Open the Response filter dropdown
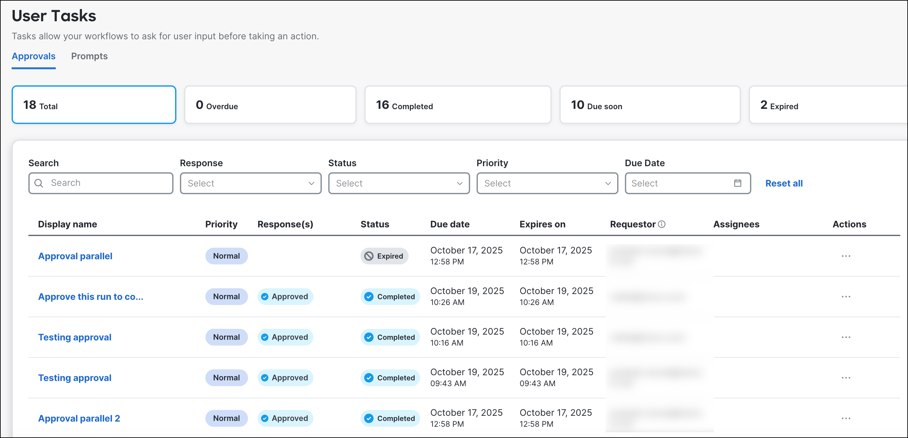 [250, 183]
